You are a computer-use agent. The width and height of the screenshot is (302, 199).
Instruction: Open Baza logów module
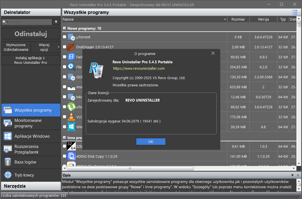pos(31,162)
